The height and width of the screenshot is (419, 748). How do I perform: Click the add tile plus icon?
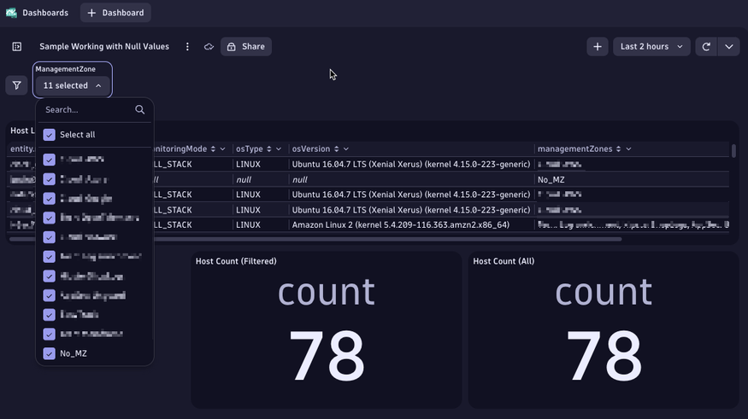point(598,47)
